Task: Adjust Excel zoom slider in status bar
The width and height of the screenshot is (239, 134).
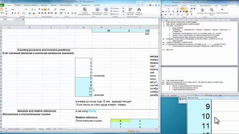Action: point(150,131)
